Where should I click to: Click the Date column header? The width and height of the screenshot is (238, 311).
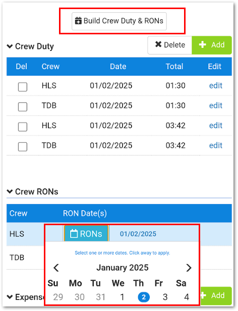pyautogui.click(x=118, y=67)
